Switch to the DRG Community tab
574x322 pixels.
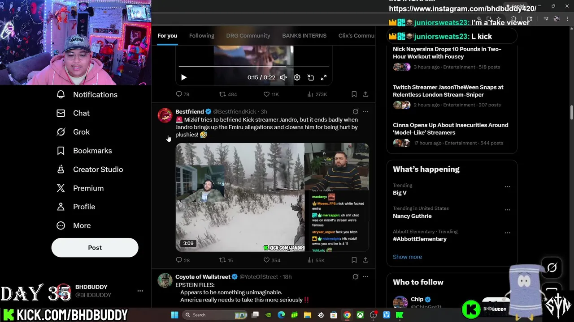248,36
